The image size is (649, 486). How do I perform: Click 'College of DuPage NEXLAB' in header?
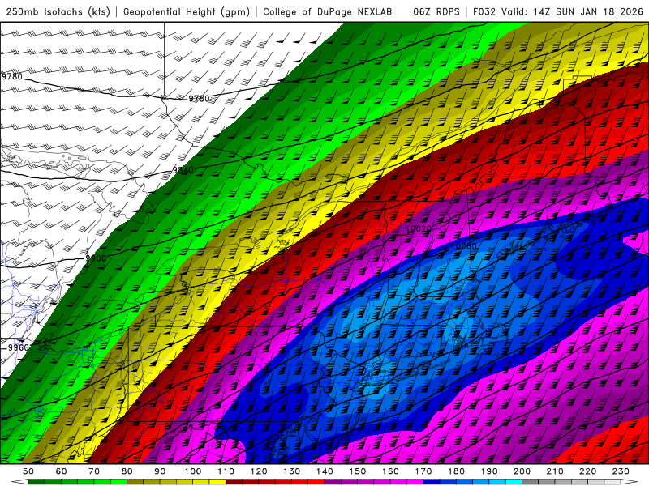[x=328, y=12]
